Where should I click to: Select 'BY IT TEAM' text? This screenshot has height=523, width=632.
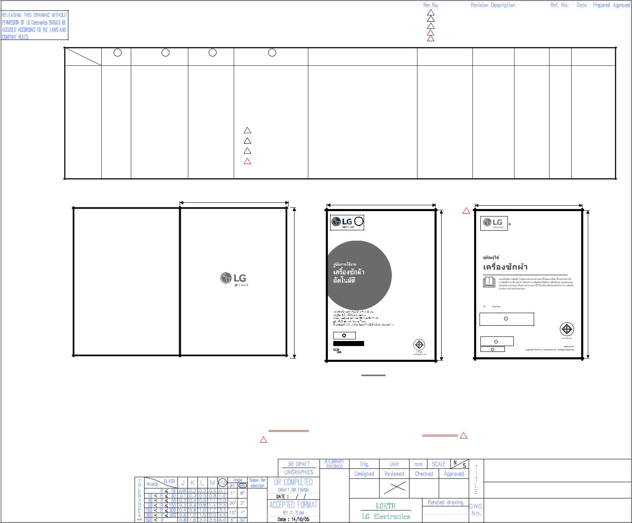point(293,513)
